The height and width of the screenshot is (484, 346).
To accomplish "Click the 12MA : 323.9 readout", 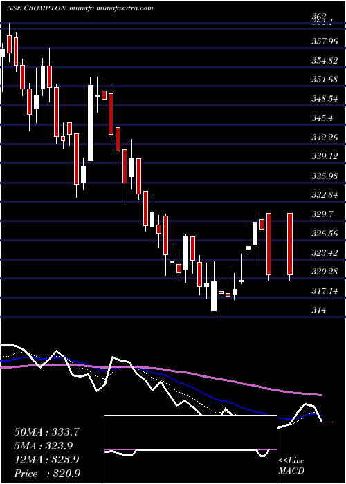I will click(46, 460).
